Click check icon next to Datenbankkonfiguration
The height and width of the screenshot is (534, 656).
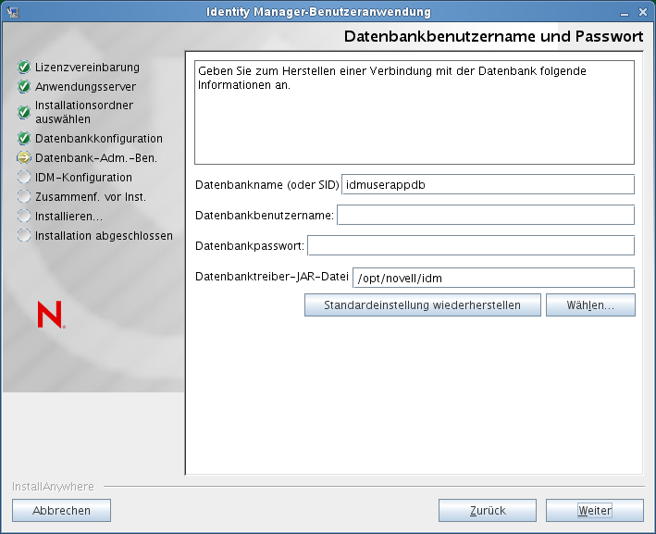click(x=24, y=138)
